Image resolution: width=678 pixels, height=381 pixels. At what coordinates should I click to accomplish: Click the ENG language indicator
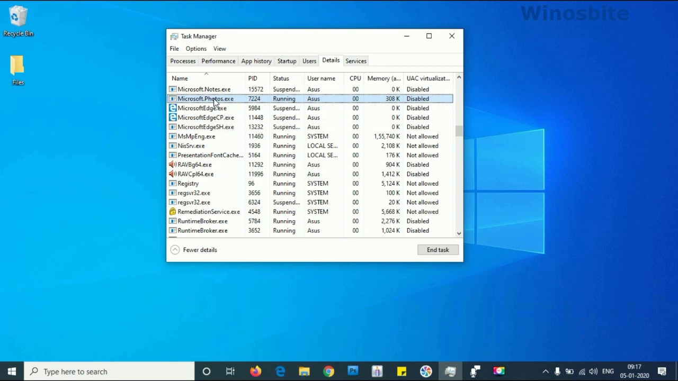[x=608, y=371]
